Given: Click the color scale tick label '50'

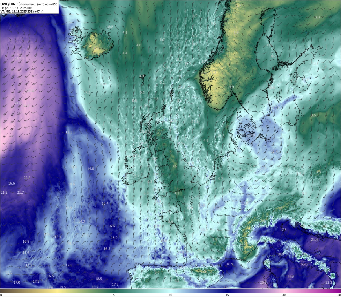Looking at the screenshot, I should tap(339, 295).
